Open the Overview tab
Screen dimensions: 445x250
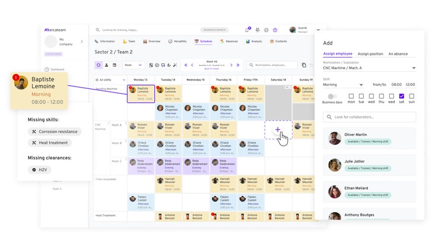click(x=152, y=41)
